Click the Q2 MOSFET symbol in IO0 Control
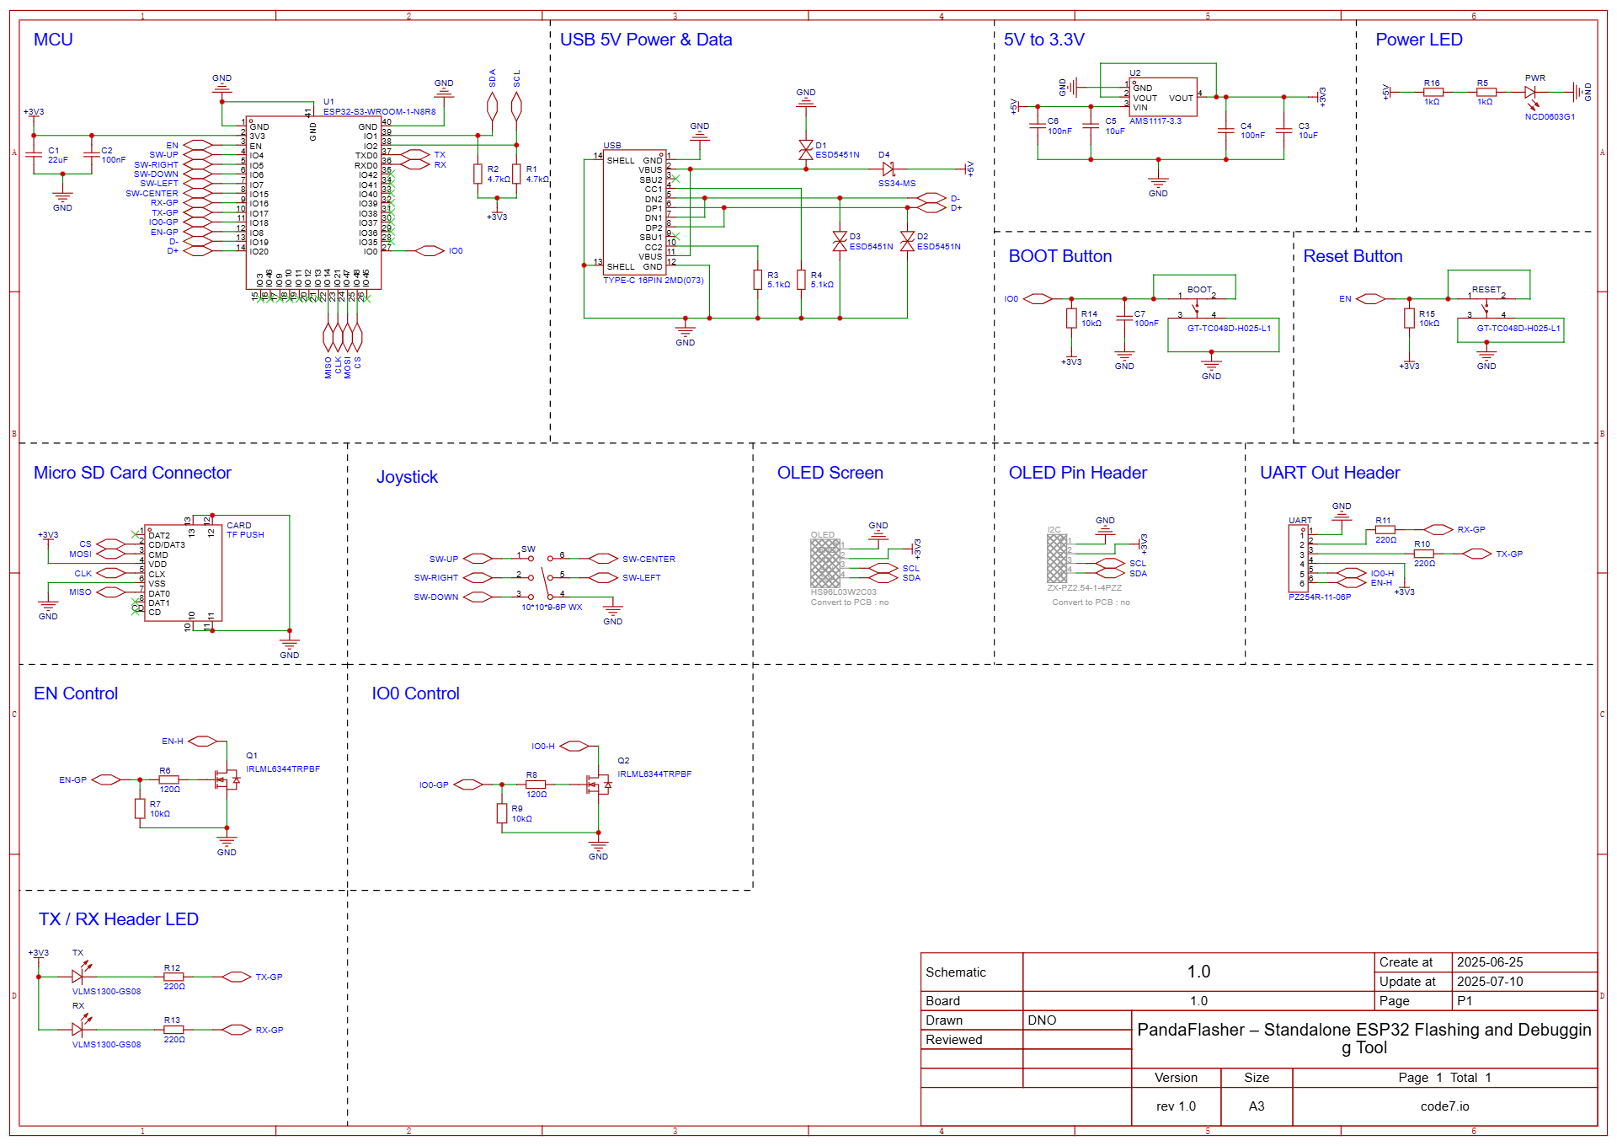Image resolution: width=1617 pixels, height=1146 pixels. [599, 785]
